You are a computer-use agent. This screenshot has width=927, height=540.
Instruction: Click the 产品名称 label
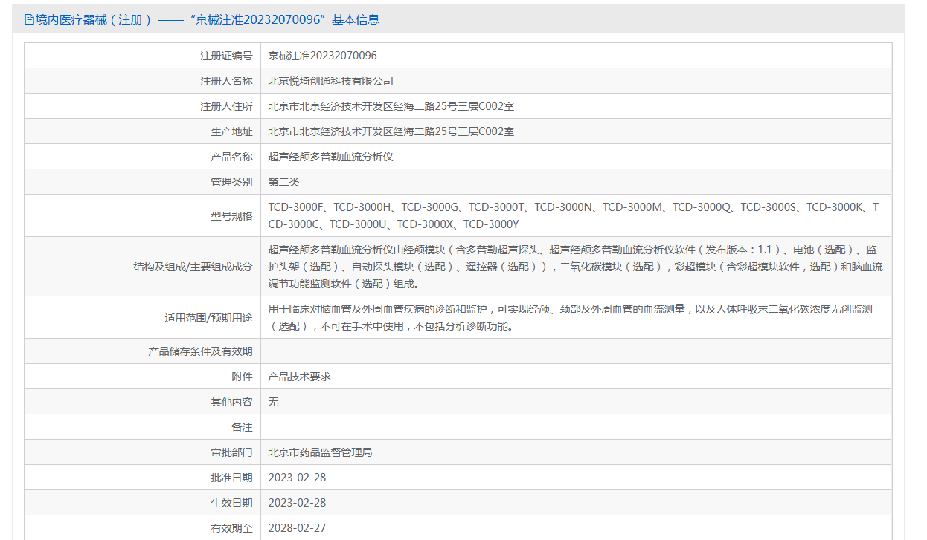pos(231,157)
